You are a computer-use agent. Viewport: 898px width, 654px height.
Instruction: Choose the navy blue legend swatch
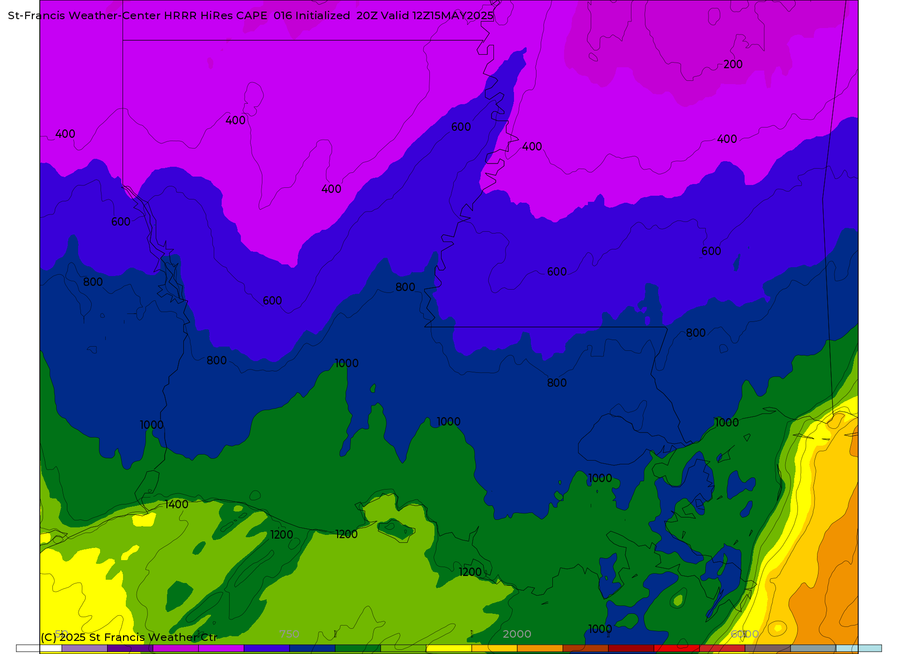pos(312,648)
